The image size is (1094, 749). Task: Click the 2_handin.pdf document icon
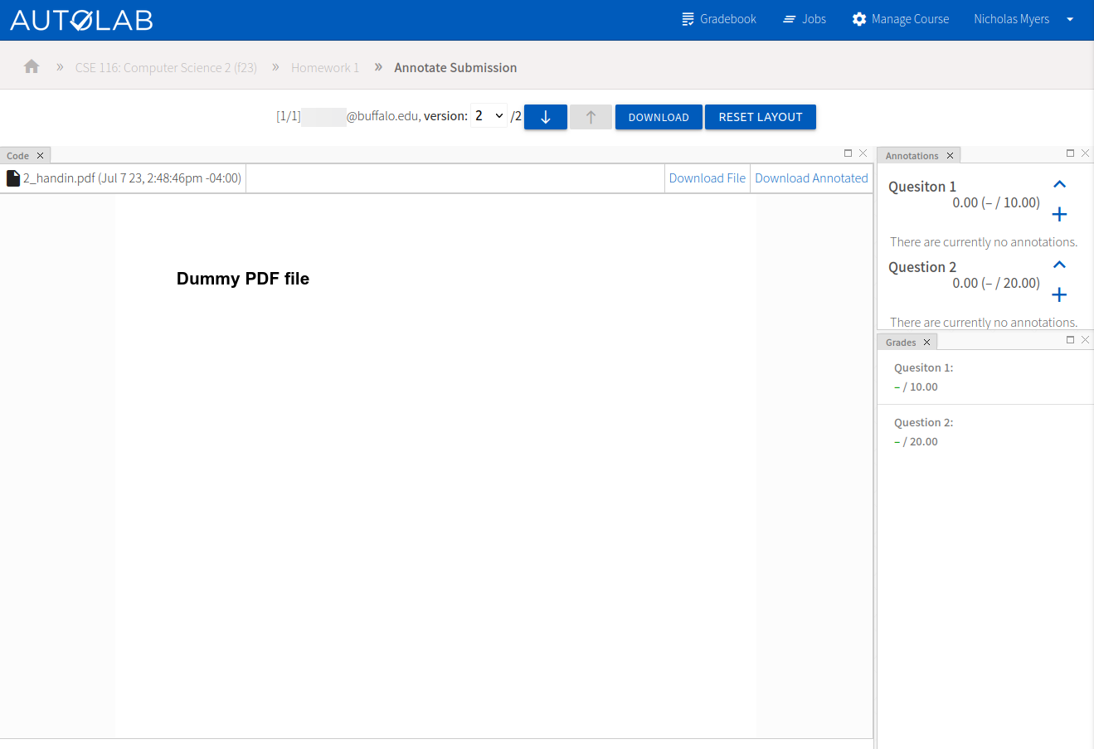13,178
